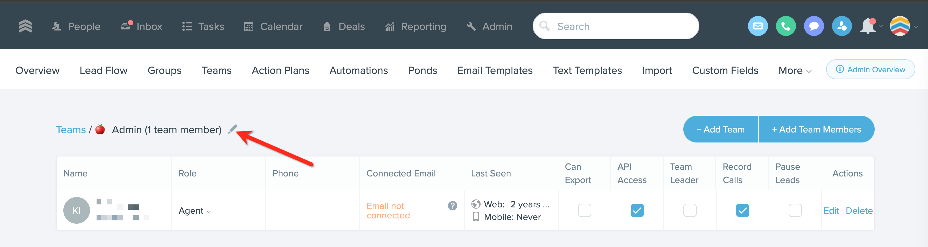
Task: Toggle the Team Leader checkbox
Action: [690, 210]
